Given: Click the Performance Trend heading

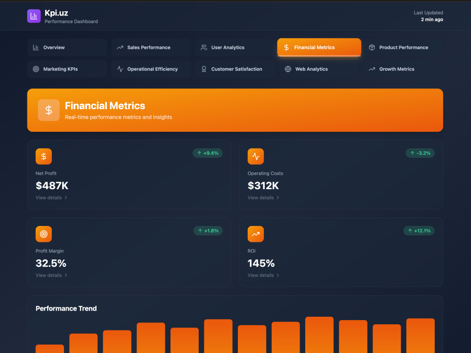Looking at the screenshot, I should 66,309.
